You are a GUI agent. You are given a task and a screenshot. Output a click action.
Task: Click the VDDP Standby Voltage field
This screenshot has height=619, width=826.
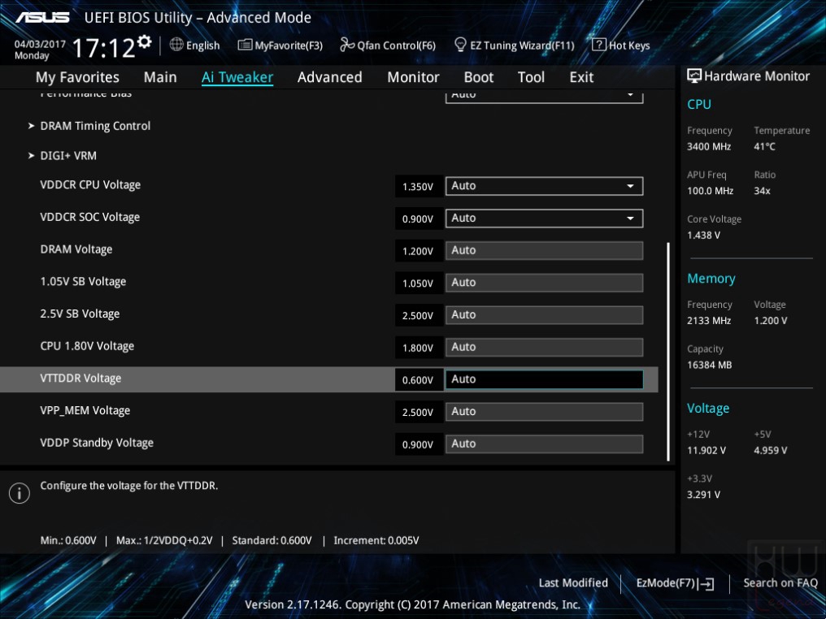[544, 444]
